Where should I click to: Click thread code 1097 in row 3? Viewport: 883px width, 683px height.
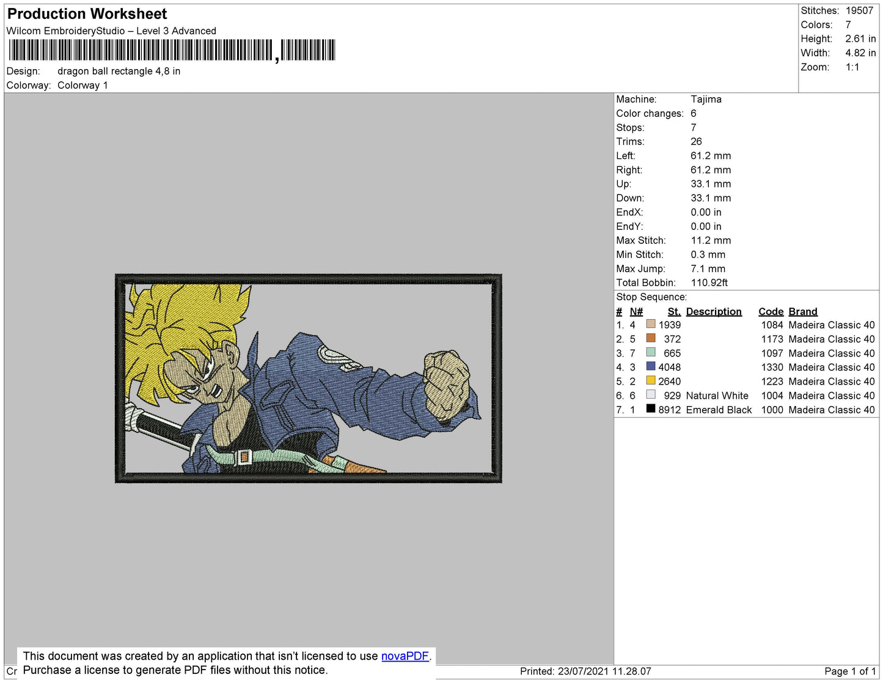tap(772, 353)
